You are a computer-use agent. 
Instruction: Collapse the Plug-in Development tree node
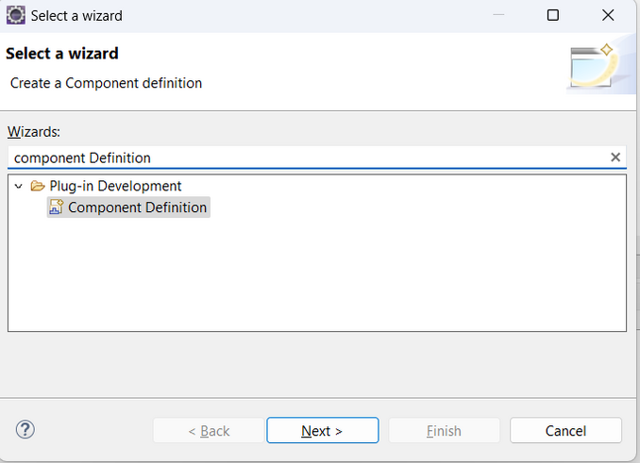[x=19, y=186]
